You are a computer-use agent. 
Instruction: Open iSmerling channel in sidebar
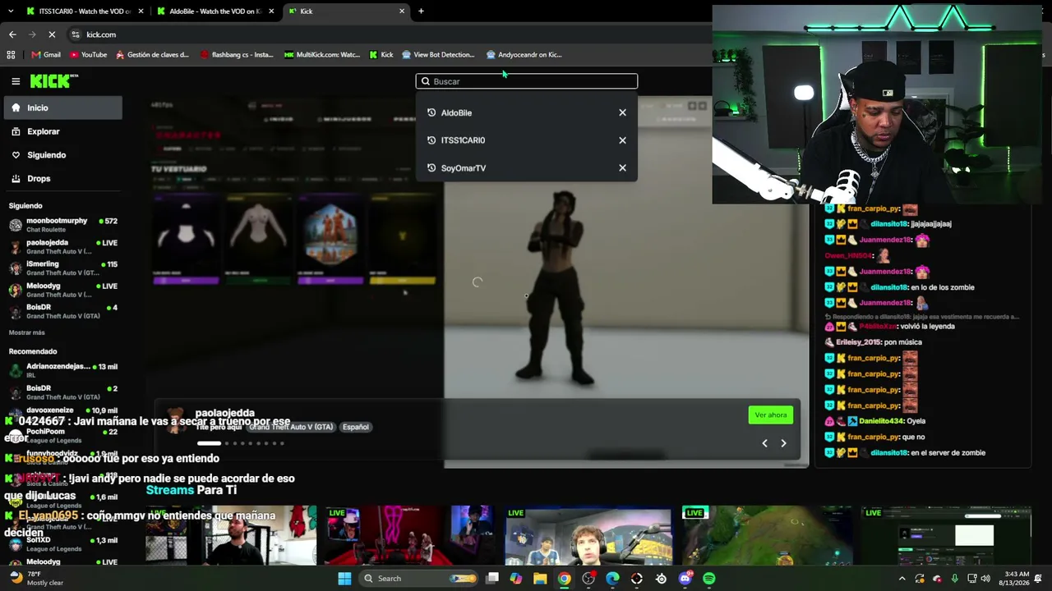pos(62,268)
